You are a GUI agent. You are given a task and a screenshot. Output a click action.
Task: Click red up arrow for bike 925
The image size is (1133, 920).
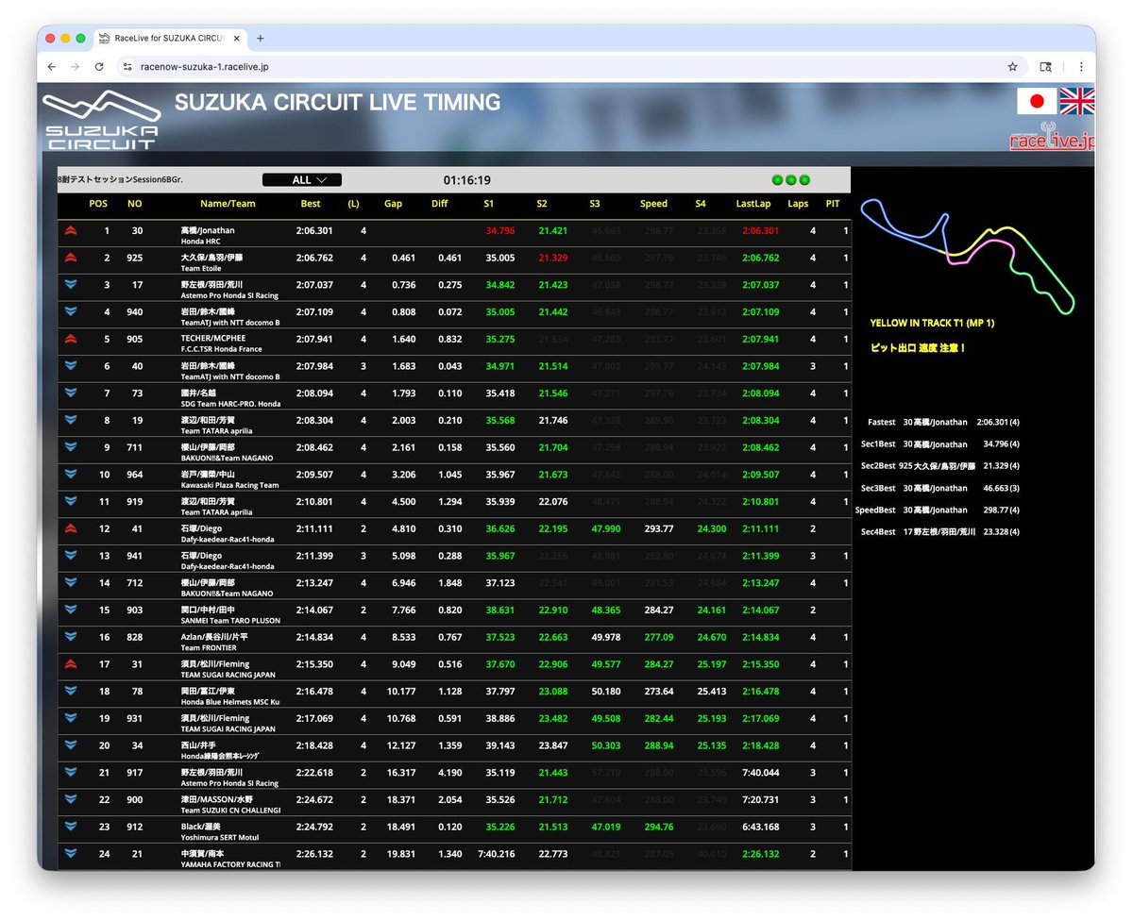click(71, 258)
